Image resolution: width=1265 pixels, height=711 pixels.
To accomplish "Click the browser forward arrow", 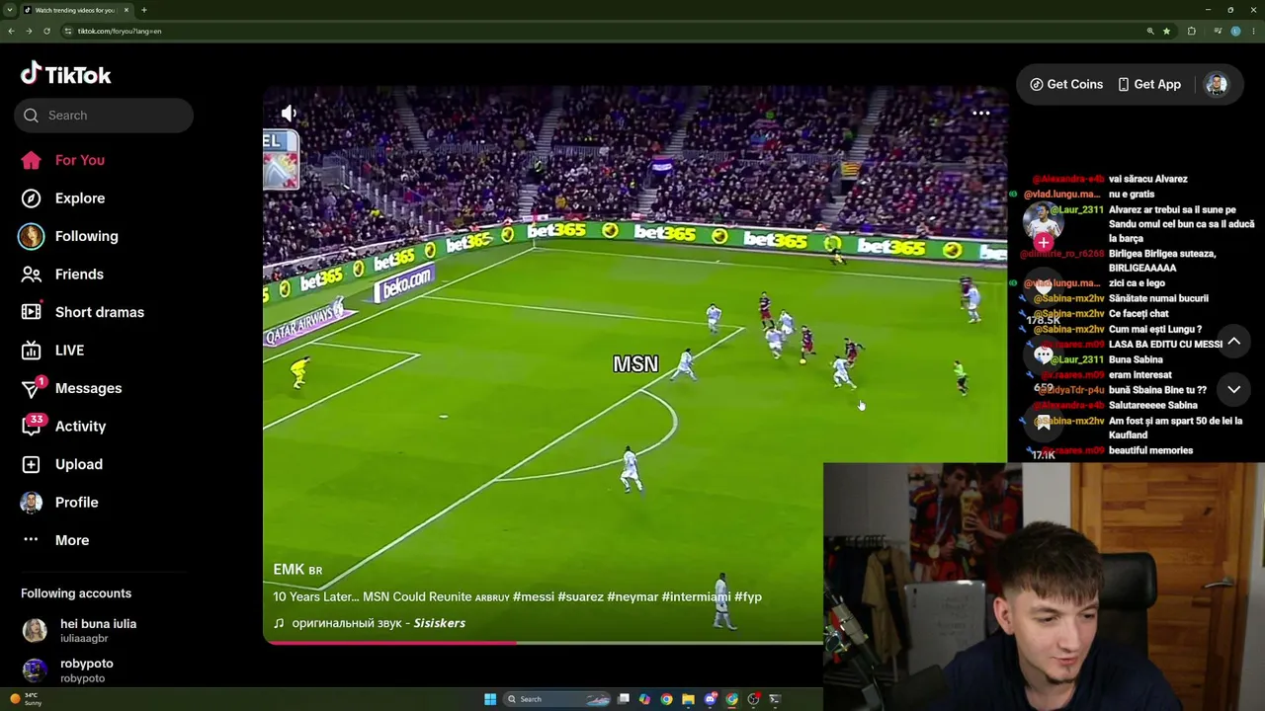I will [29, 31].
